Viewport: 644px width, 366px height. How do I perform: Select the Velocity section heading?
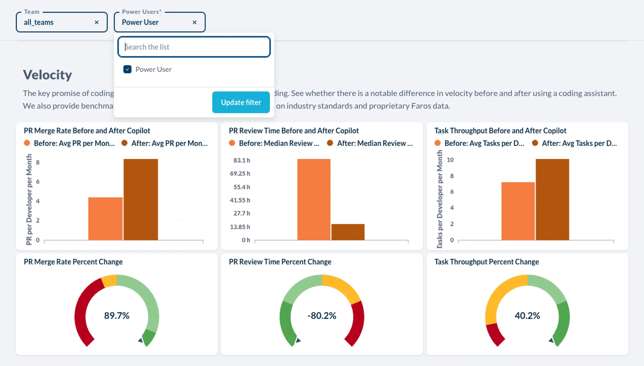[x=47, y=75]
